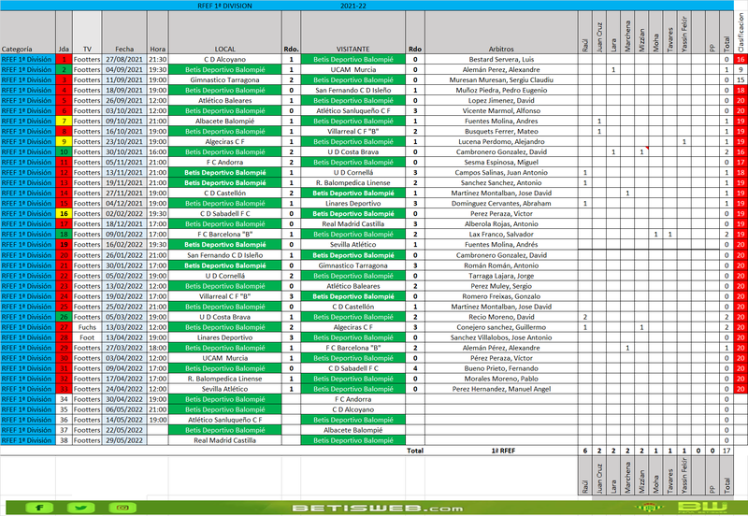748x516 pixels.
Task: Click the 'Hora' column header
Action: coord(157,32)
